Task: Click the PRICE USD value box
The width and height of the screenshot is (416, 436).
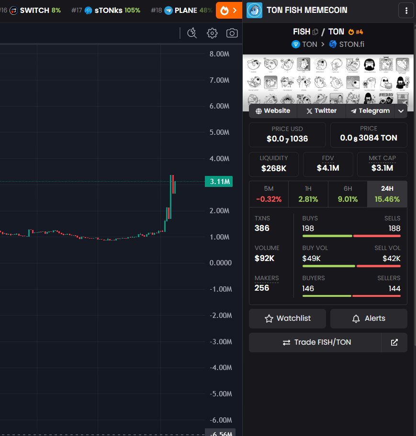Action: [287, 135]
